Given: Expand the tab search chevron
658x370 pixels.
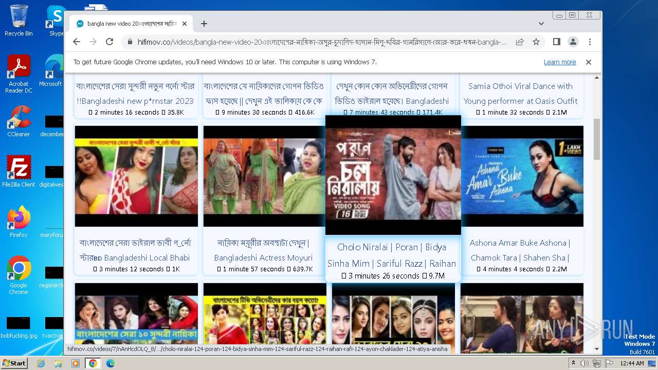Looking at the screenshot, I should point(541,24).
